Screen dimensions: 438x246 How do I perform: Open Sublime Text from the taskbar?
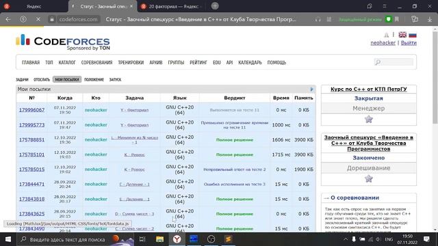click(228, 239)
